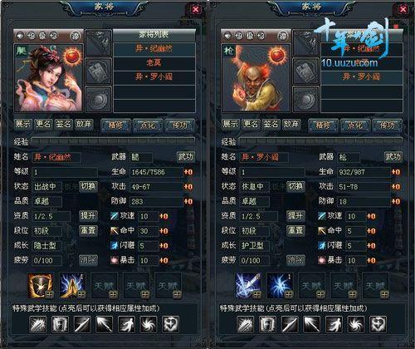Click the round shield equipment slot in right panel

click(305, 99)
